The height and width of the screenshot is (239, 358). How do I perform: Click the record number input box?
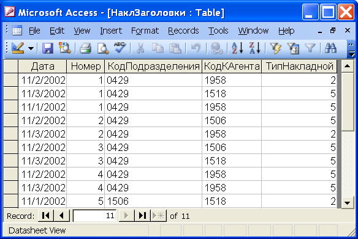click(x=94, y=215)
